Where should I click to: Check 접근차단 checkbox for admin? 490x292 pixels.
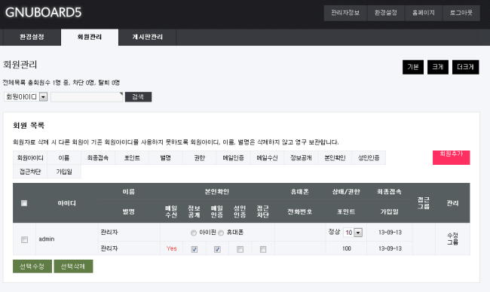[x=263, y=249]
